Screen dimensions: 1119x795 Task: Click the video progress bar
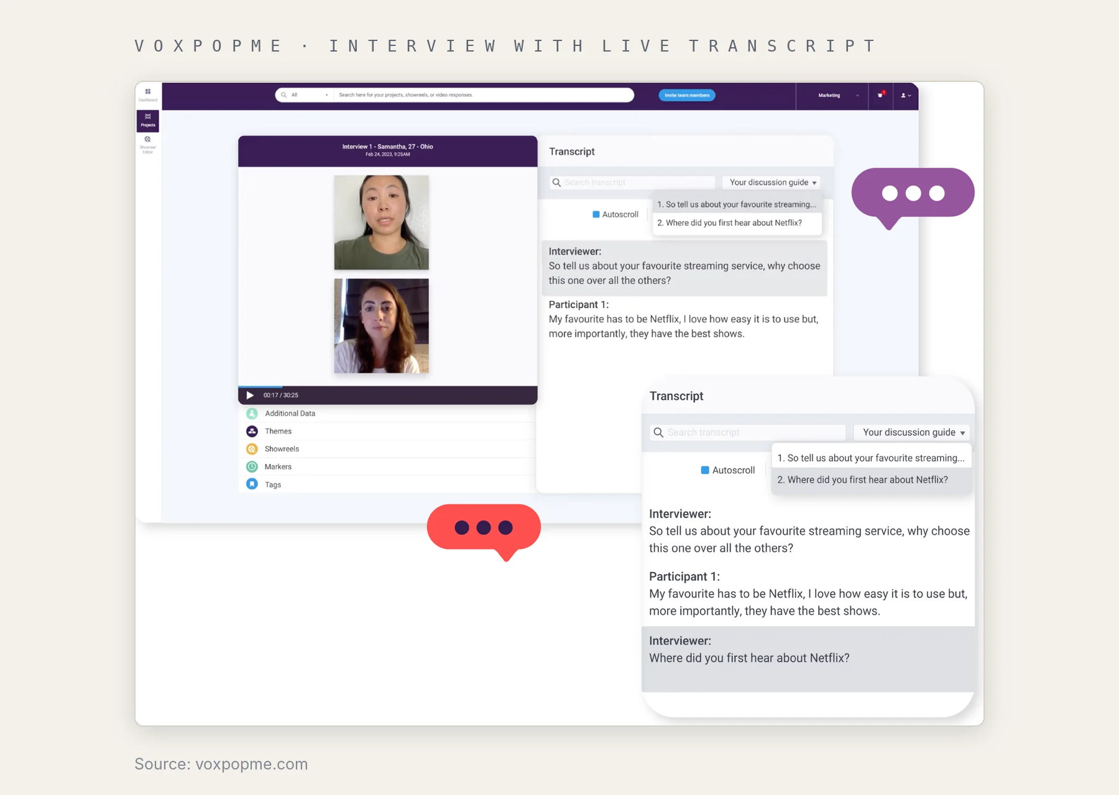click(387, 387)
